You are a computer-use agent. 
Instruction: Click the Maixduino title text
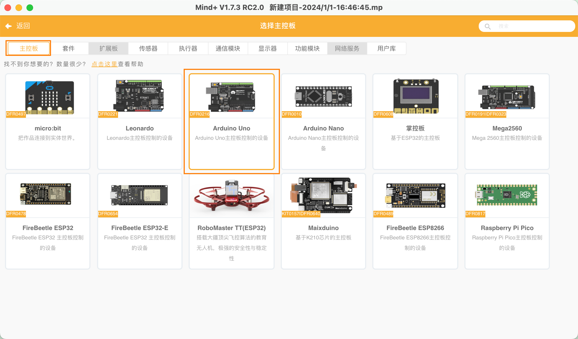pyautogui.click(x=323, y=228)
